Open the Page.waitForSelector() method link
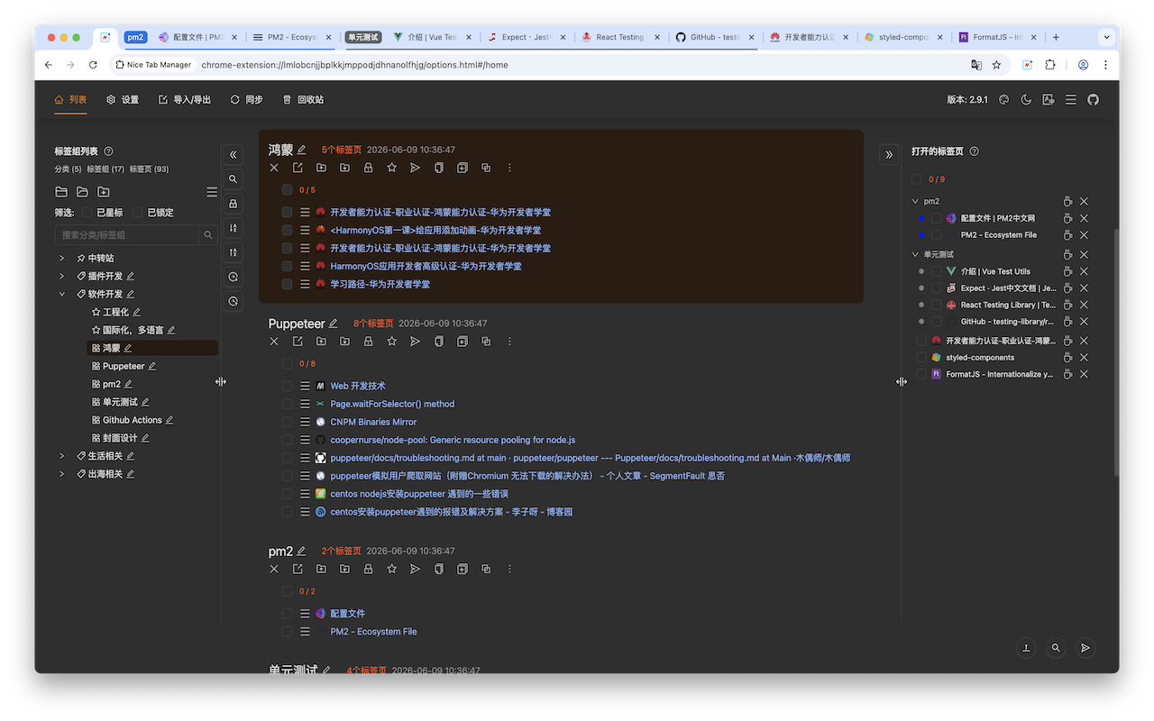 [x=392, y=404]
